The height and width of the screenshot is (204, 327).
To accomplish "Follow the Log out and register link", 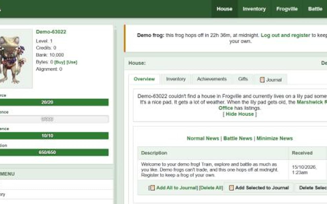I will [285, 35].
